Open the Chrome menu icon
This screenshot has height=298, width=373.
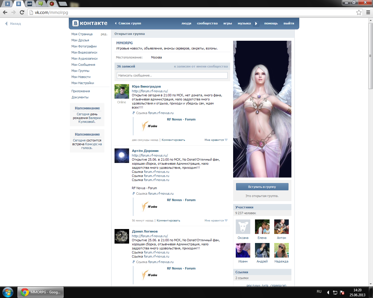tap(368, 12)
